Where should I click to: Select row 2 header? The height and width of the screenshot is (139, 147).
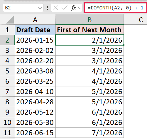(7, 40)
